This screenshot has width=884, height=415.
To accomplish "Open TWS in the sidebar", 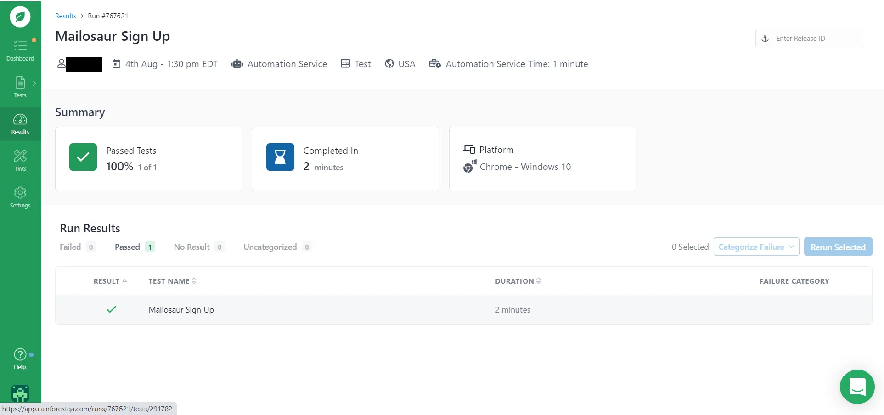I will [x=20, y=160].
